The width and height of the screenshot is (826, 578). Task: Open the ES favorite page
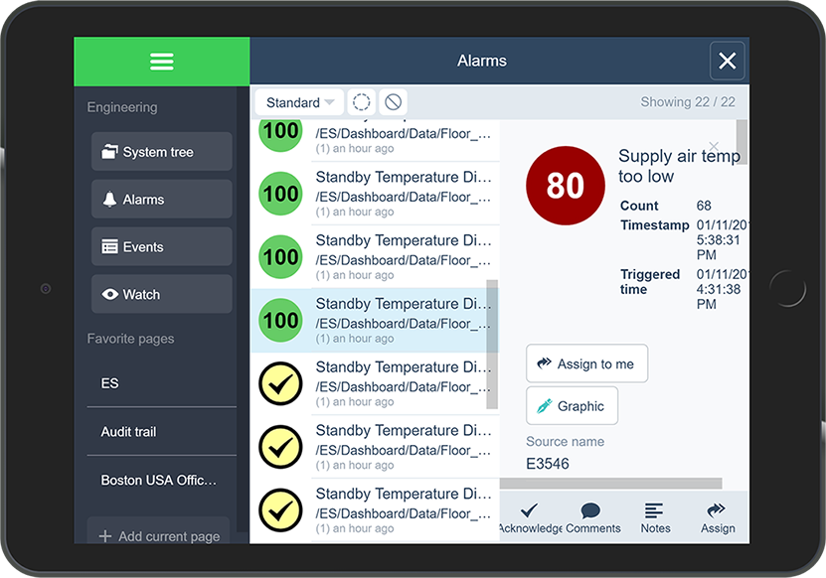point(162,383)
